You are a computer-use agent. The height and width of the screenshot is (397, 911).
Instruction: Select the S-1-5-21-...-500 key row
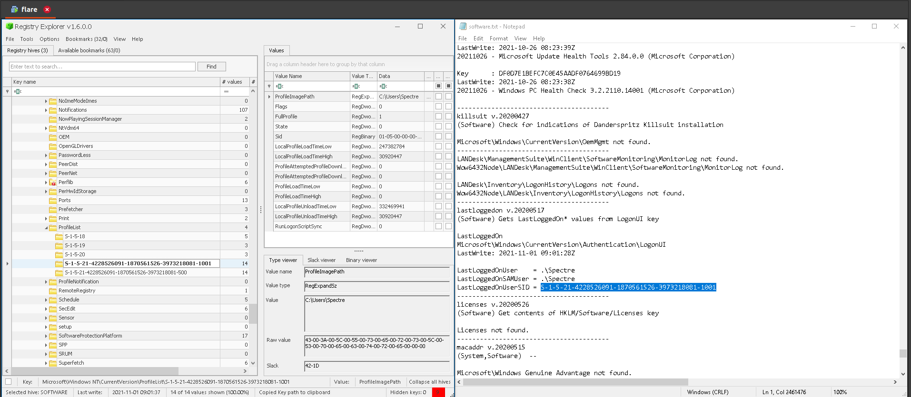pos(130,273)
